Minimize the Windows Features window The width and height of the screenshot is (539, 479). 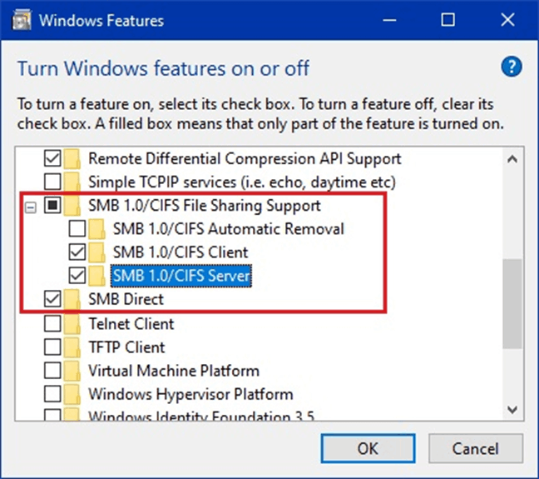389,20
